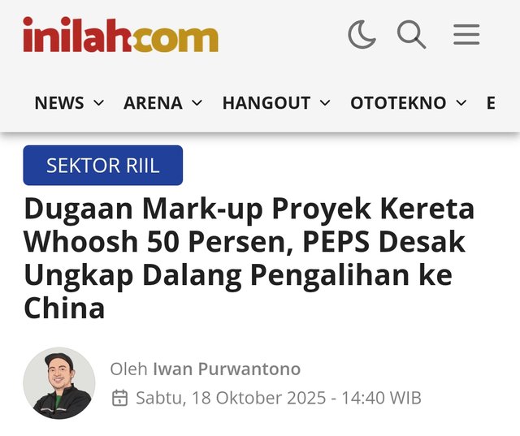Select the partially visible E menu item
Viewport: 520px width, 436px height.
click(x=491, y=102)
